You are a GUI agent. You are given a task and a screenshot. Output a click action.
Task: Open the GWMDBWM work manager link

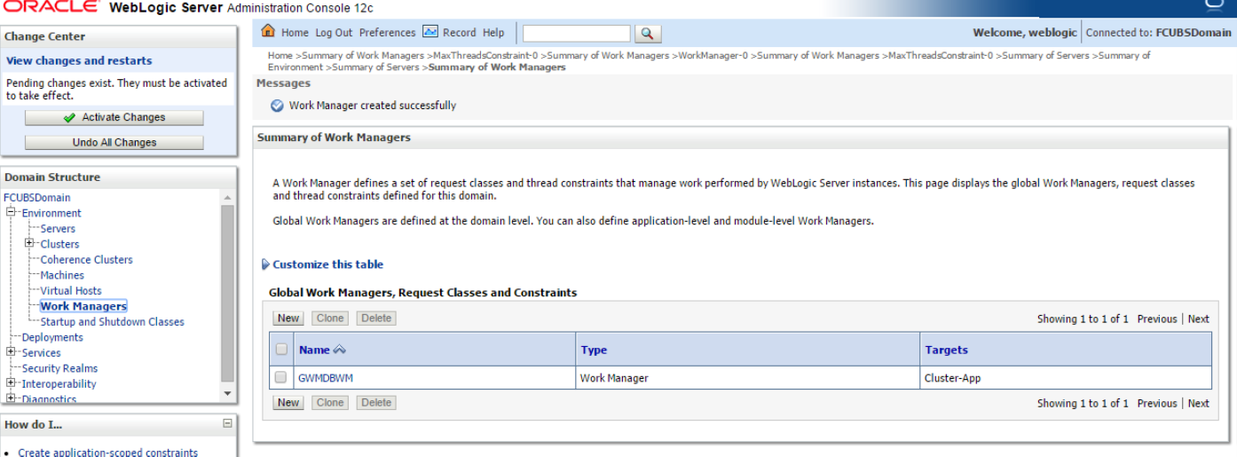326,378
